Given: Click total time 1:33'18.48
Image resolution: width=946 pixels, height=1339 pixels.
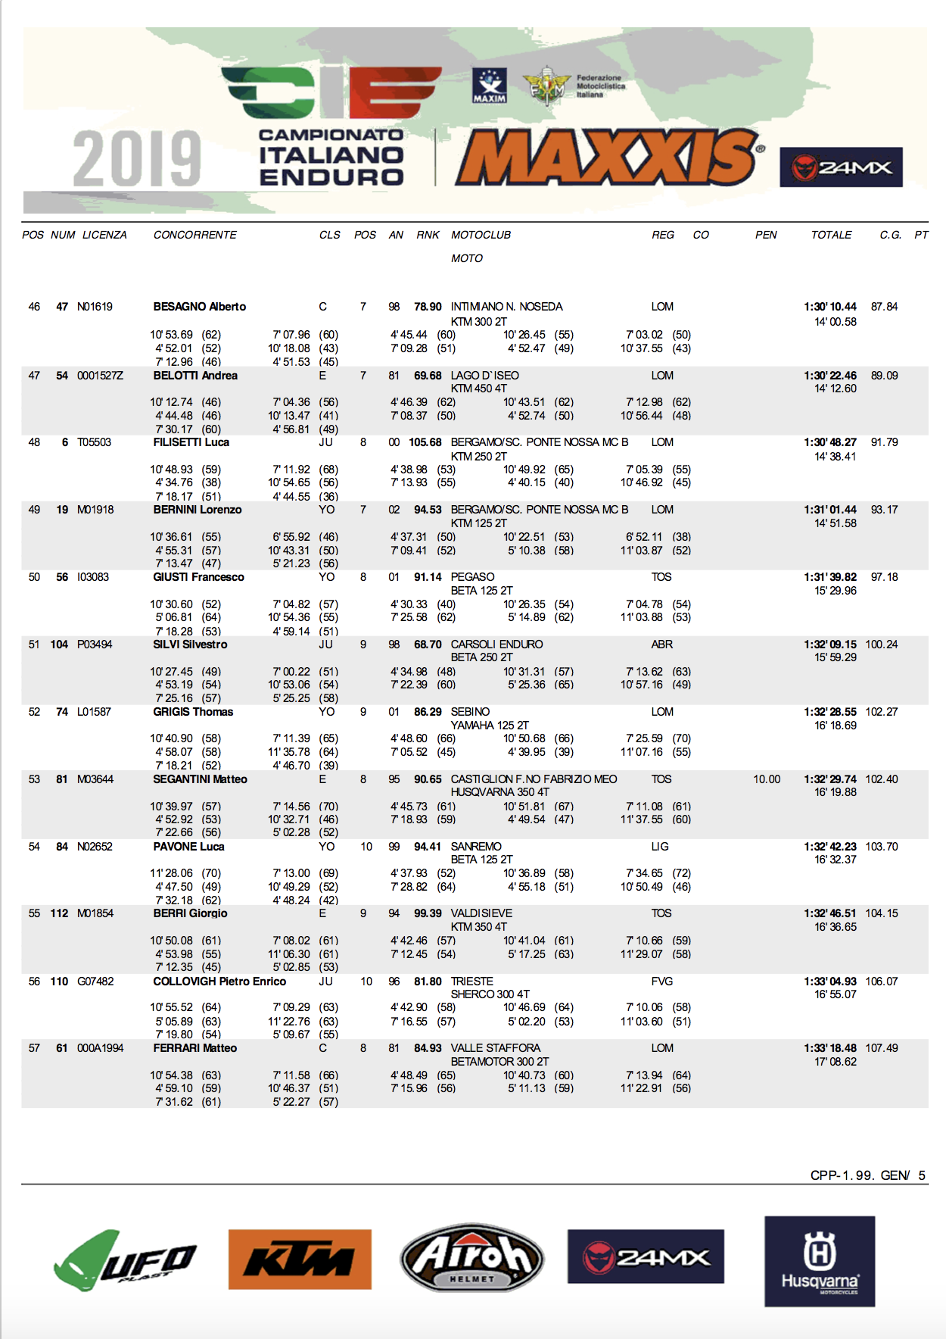Looking at the screenshot, I should (x=830, y=1048).
